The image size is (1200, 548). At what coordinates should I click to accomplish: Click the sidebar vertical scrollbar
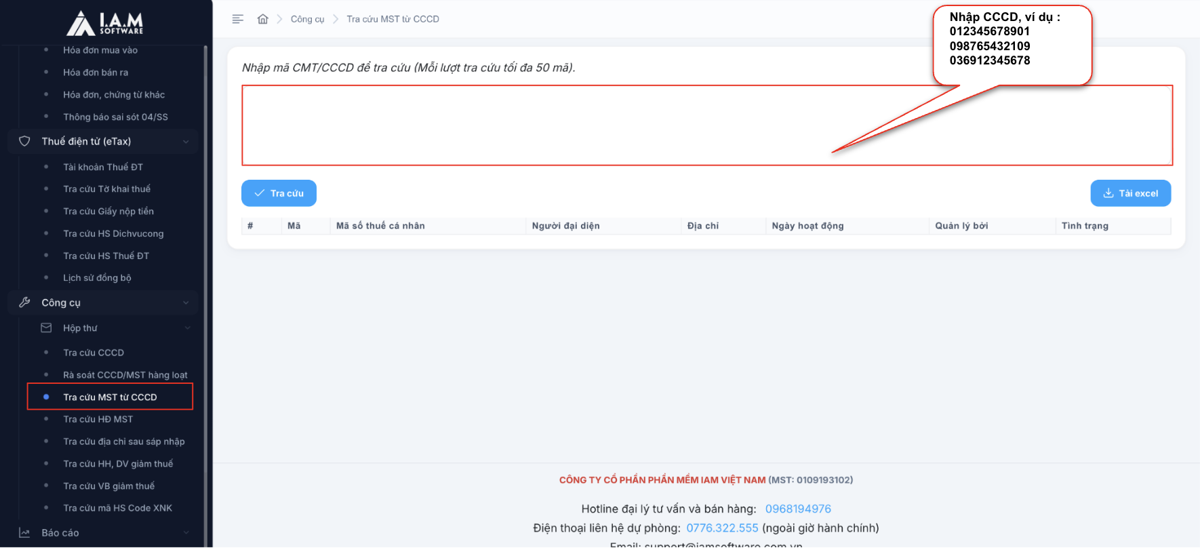tap(205, 271)
